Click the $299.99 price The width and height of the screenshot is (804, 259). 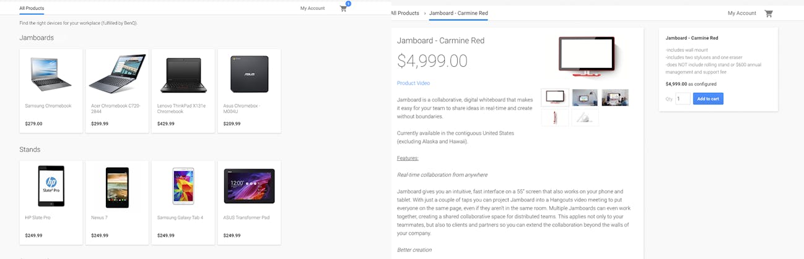click(100, 124)
